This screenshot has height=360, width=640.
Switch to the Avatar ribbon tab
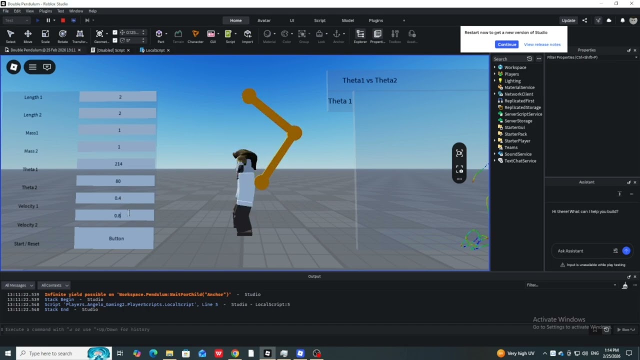pyautogui.click(x=264, y=20)
